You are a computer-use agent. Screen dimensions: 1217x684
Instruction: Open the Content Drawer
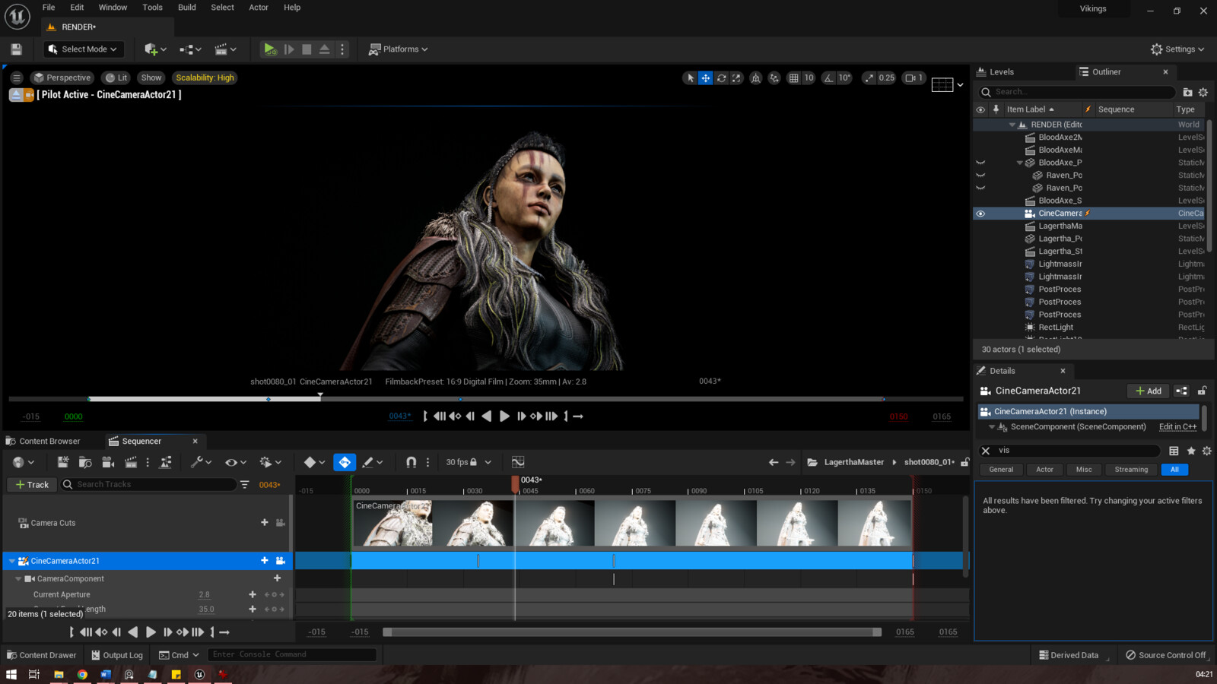41,655
